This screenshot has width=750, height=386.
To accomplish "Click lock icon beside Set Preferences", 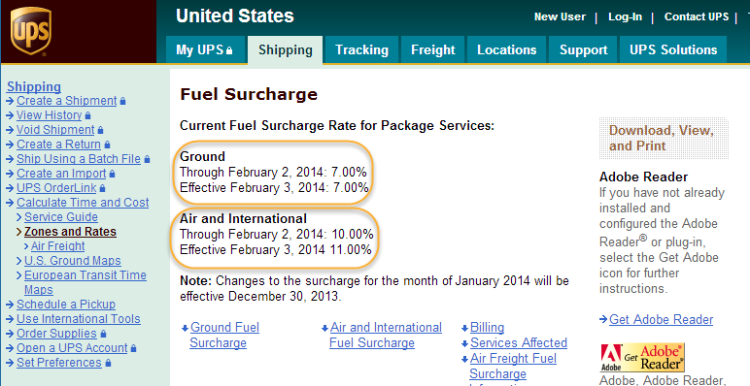I will [x=108, y=363].
